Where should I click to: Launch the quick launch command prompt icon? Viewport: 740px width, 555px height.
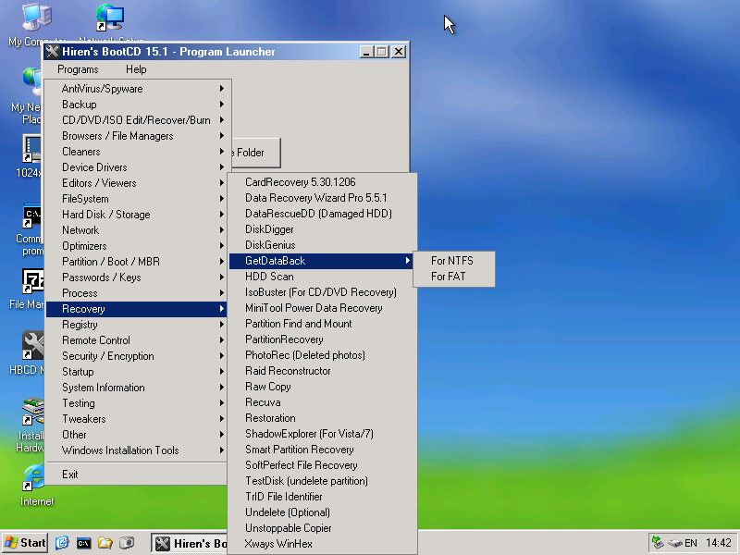(83, 543)
